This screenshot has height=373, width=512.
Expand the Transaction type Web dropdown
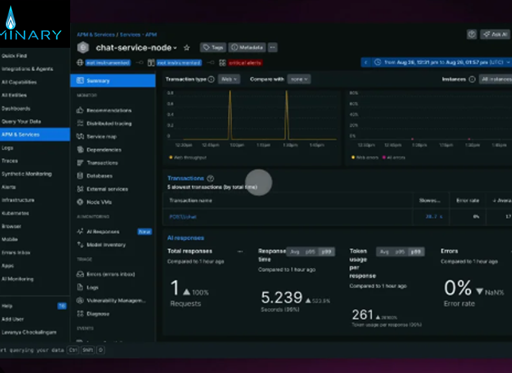[x=229, y=79]
